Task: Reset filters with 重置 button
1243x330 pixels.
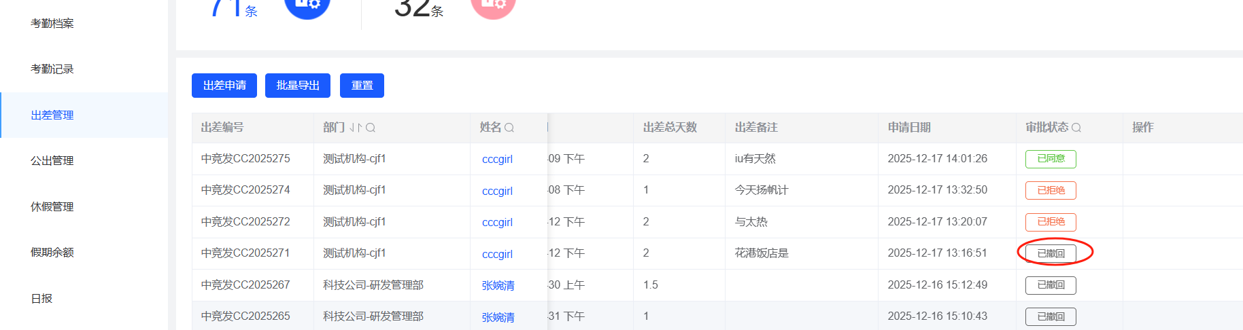Action: 362,86
